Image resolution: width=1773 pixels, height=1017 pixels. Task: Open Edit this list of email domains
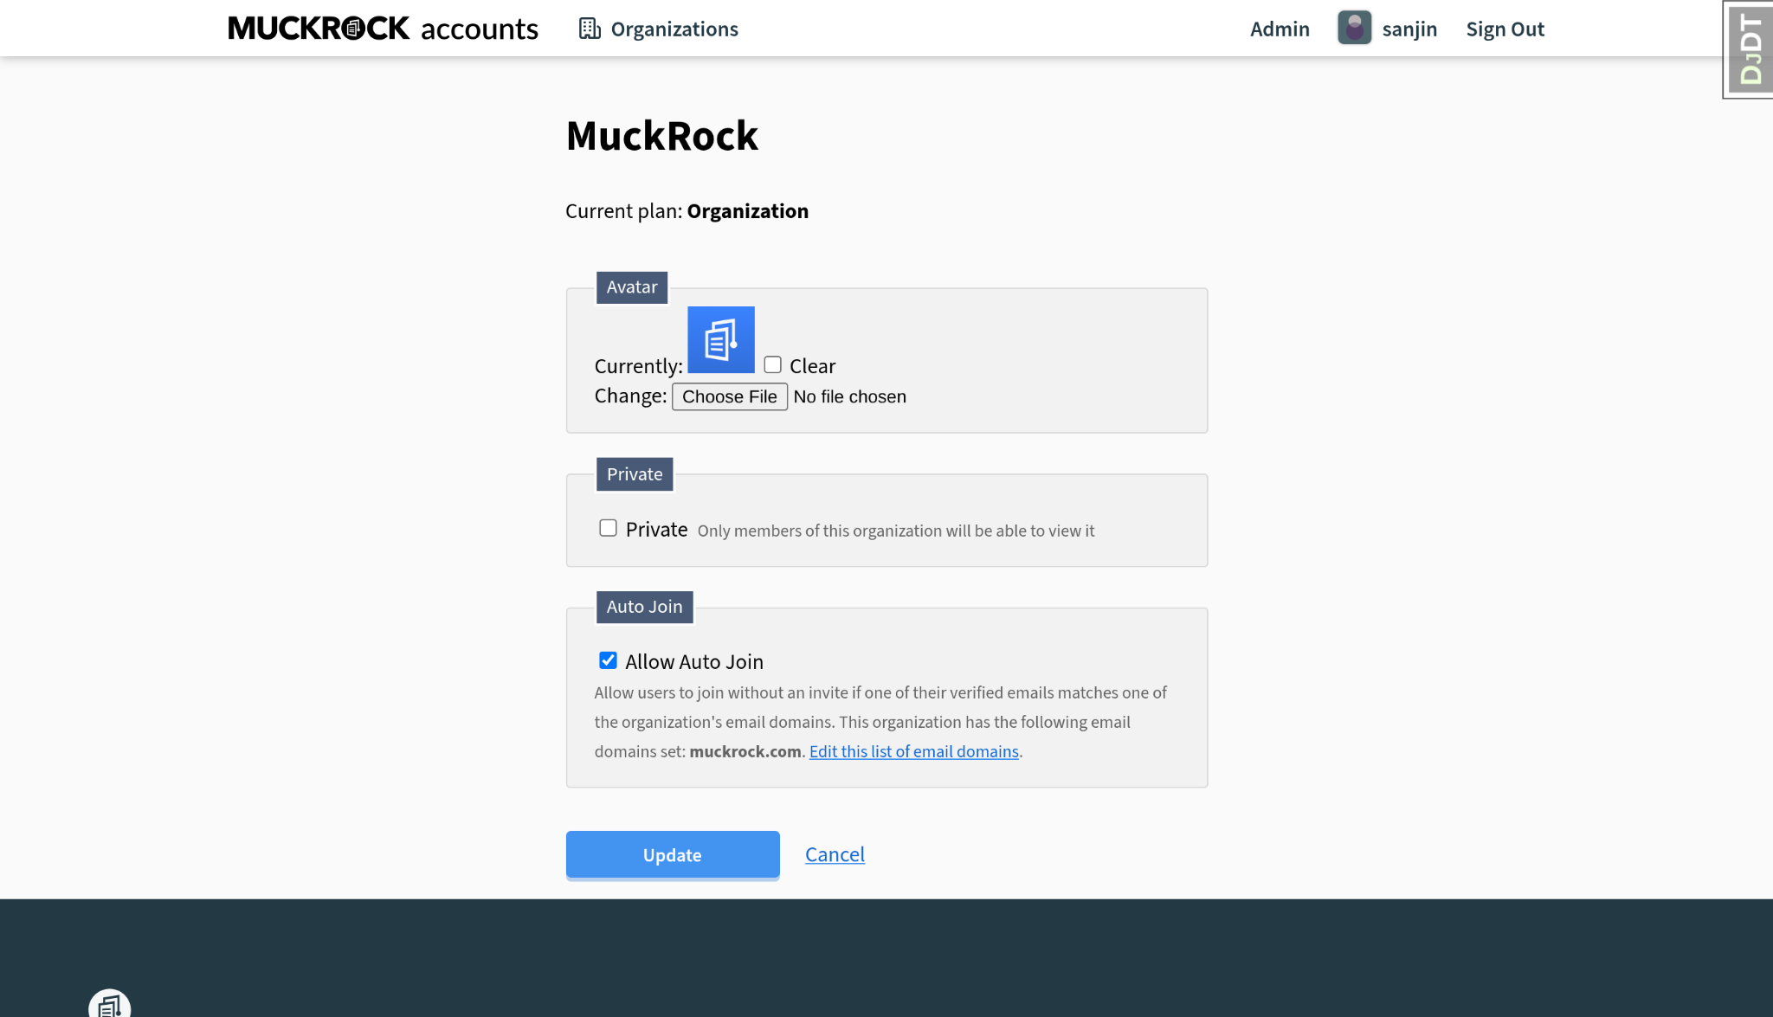pos(913,751)
